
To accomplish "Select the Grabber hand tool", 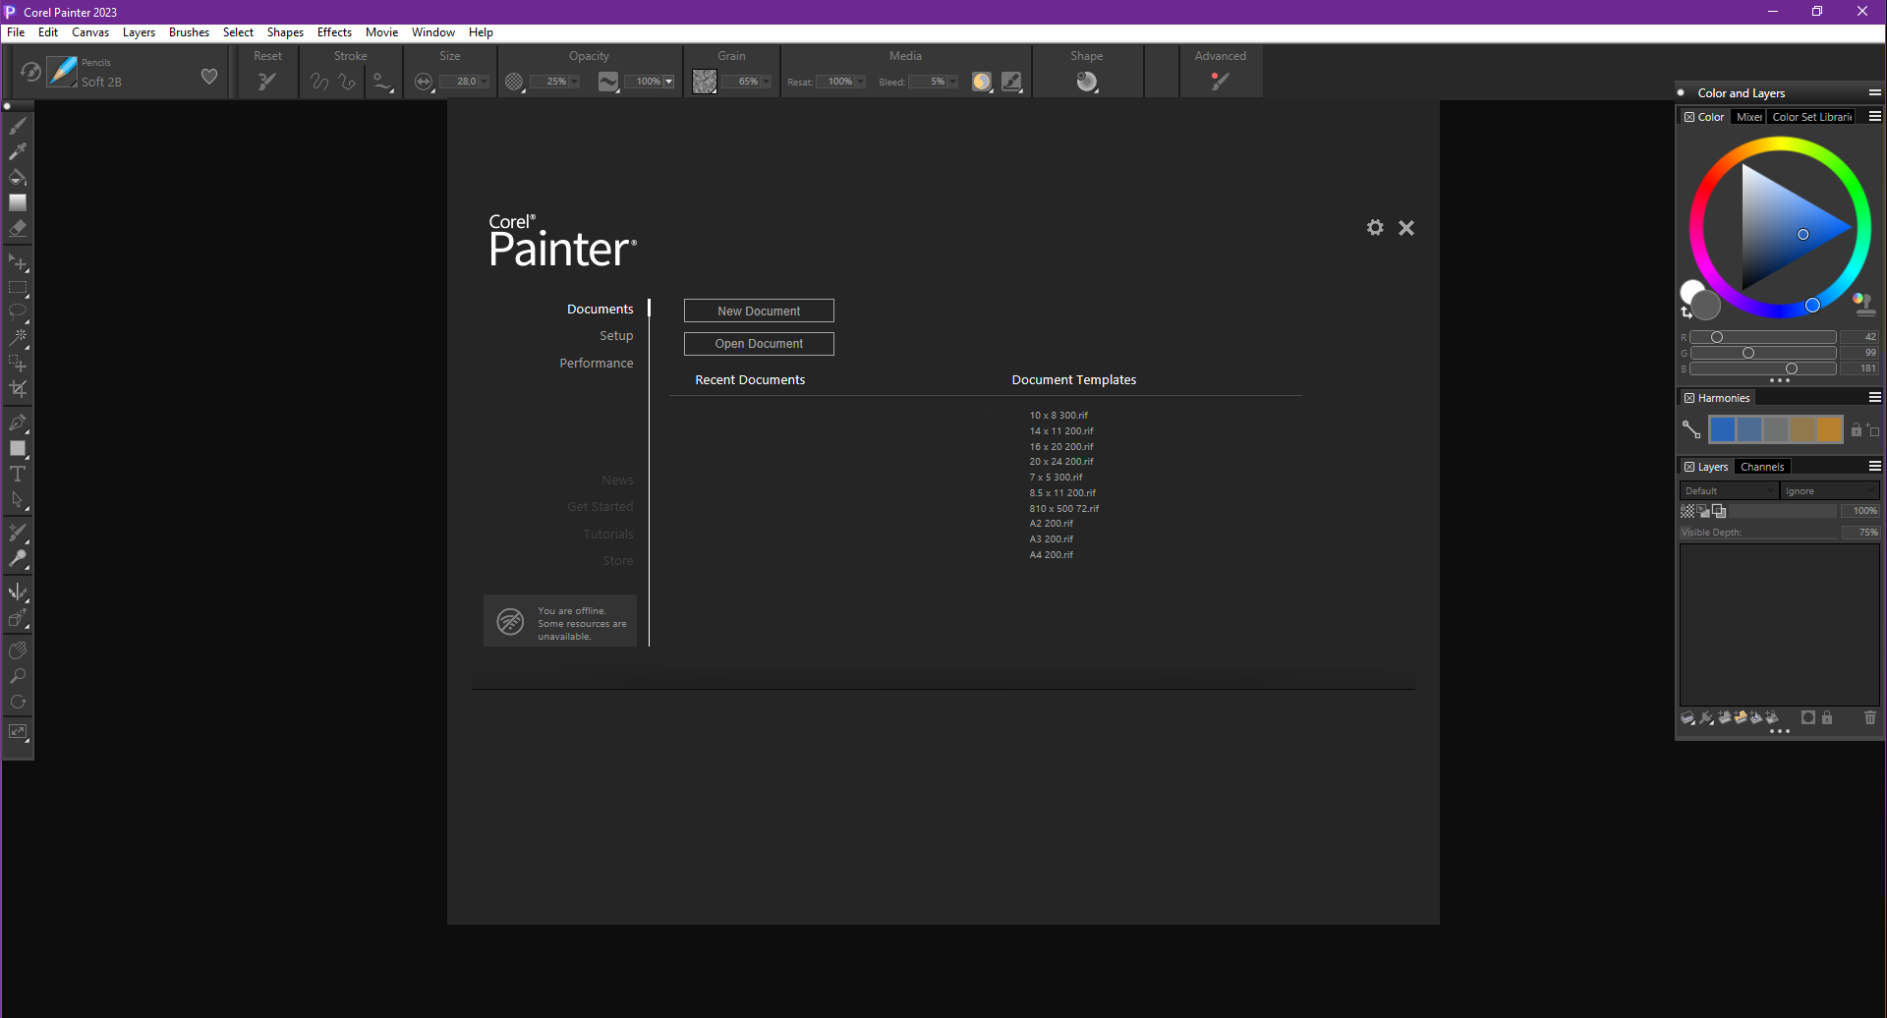I will [x=18, y=650].
